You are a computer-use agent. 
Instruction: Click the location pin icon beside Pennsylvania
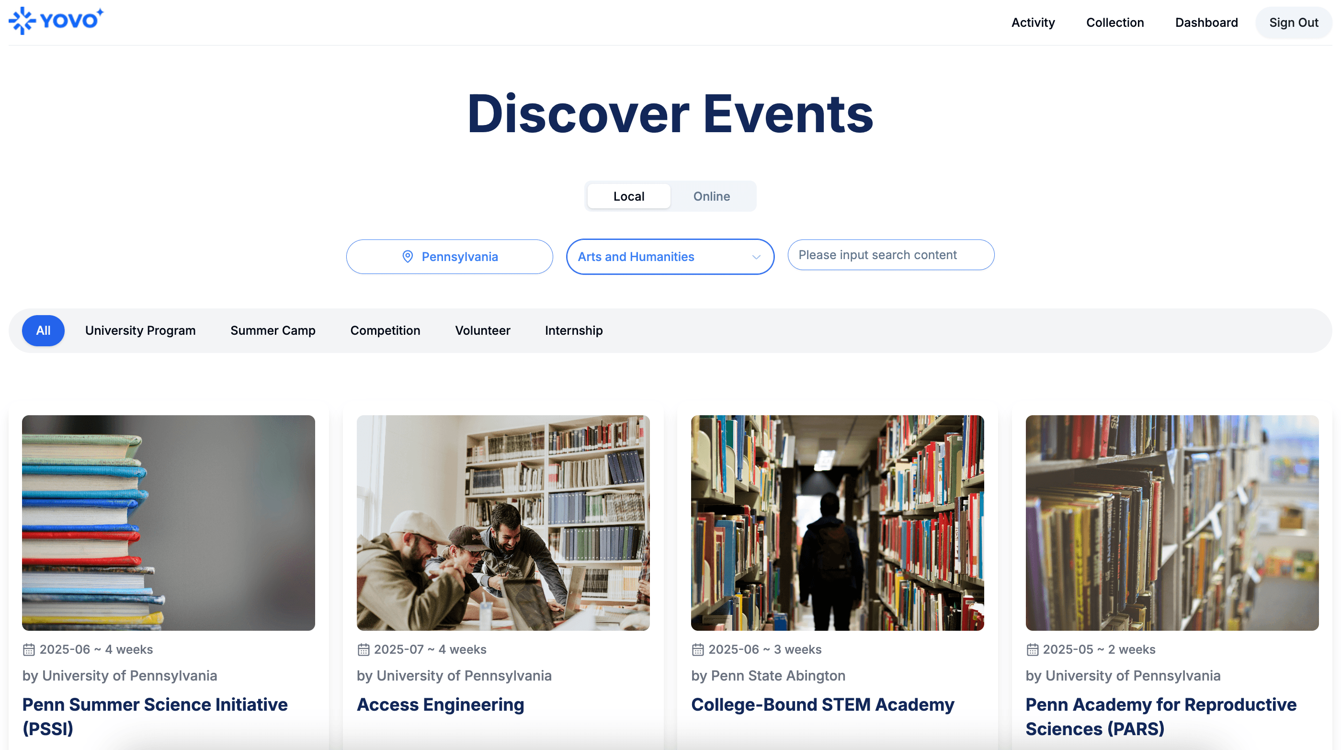408,257
